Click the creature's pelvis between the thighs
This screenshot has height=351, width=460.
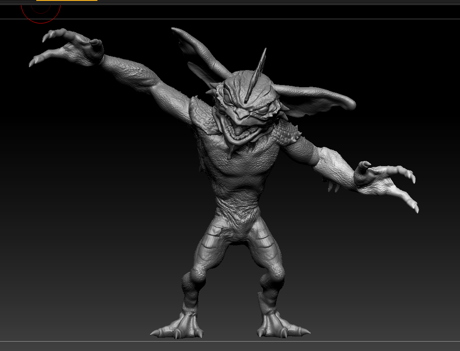coord(237,233)
